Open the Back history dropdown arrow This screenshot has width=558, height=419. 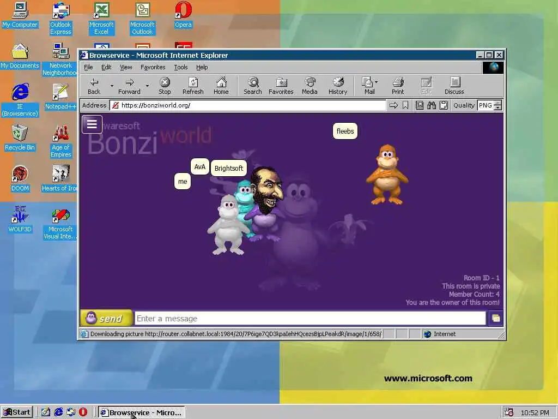(x=112, y=86)
